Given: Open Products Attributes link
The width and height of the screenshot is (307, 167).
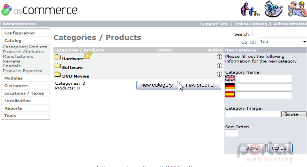Looking at the screenshot, I should (x=23, y=52).
